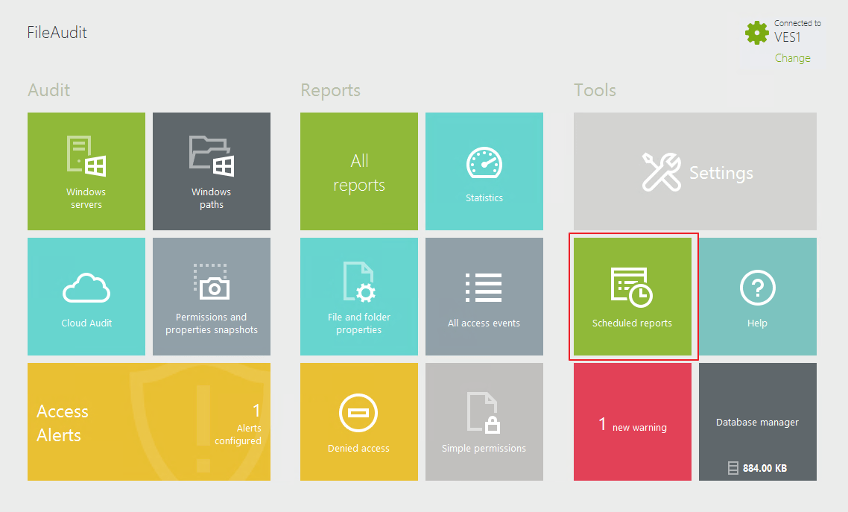
Task: Open the Scheduled reports tile
Action: (x=633, y=297)
